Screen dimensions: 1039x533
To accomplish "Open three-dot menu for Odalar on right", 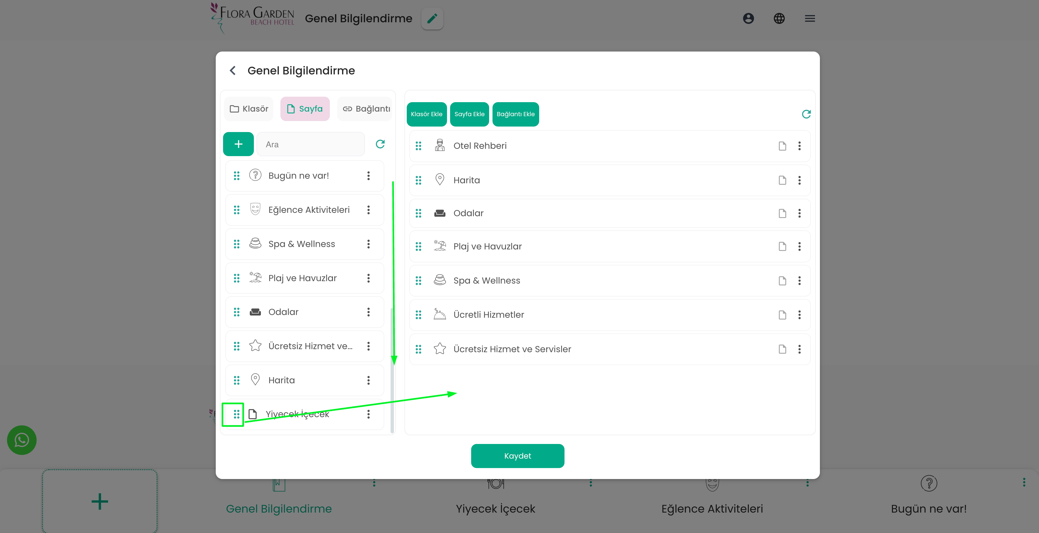I will [x=799, y=213].
